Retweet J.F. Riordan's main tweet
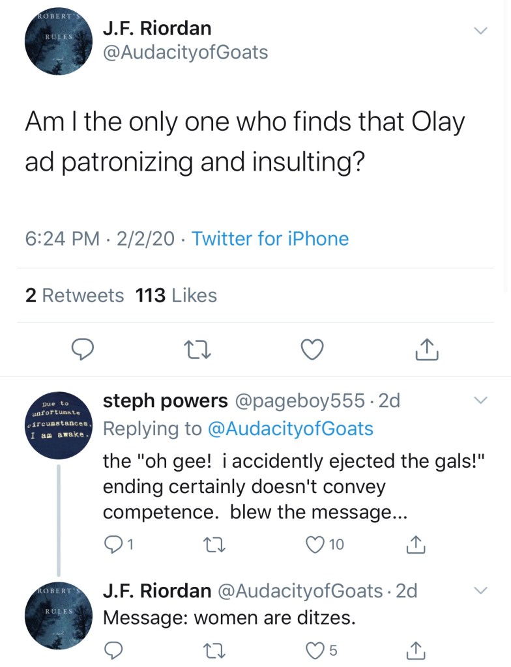This screenshot has height=667, width=511. pyautogui.click(x=197, y=350)
